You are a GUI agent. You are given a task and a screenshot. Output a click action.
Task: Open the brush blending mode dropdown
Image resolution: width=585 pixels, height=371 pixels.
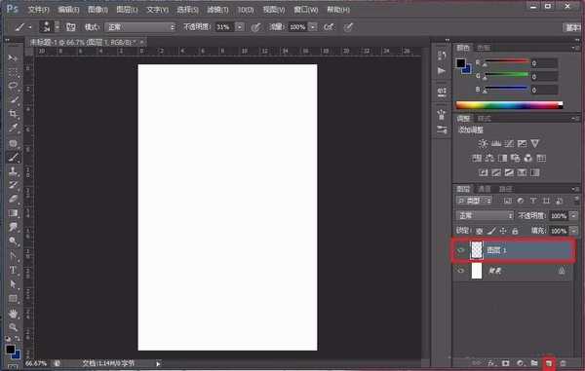click(140, 27)
